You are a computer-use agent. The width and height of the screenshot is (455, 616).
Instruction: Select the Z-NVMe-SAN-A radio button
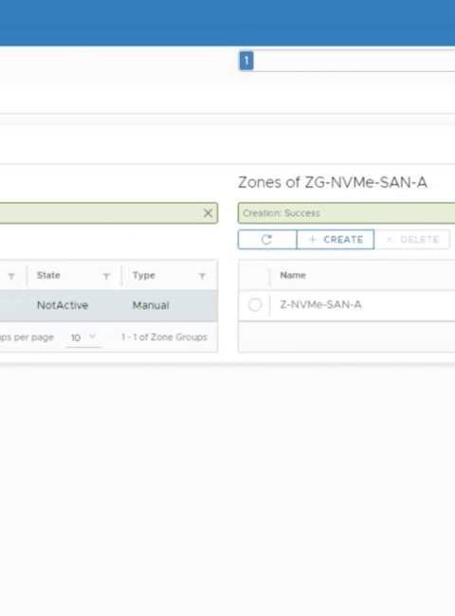pyautogui.click(x=255, y=305)
